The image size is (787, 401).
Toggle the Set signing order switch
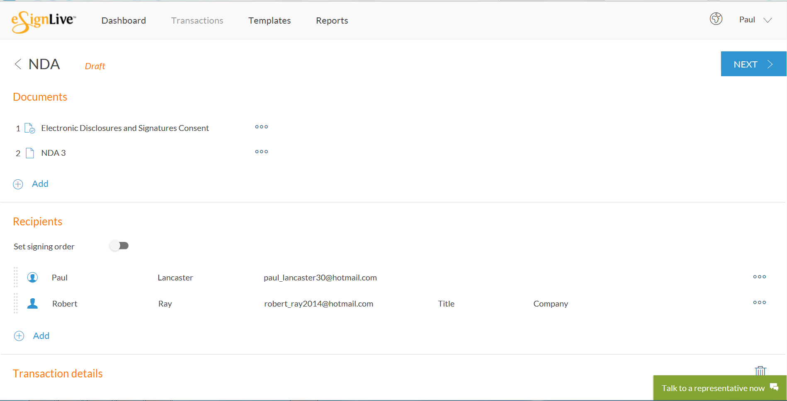(119, 246)
